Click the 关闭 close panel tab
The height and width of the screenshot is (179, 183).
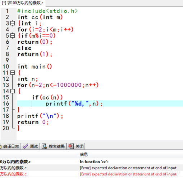(76, 146)
